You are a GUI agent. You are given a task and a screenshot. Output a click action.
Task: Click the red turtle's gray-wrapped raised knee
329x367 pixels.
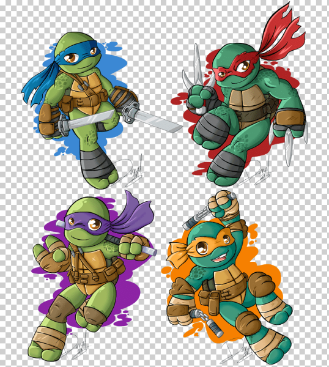(x=212, y=129)
